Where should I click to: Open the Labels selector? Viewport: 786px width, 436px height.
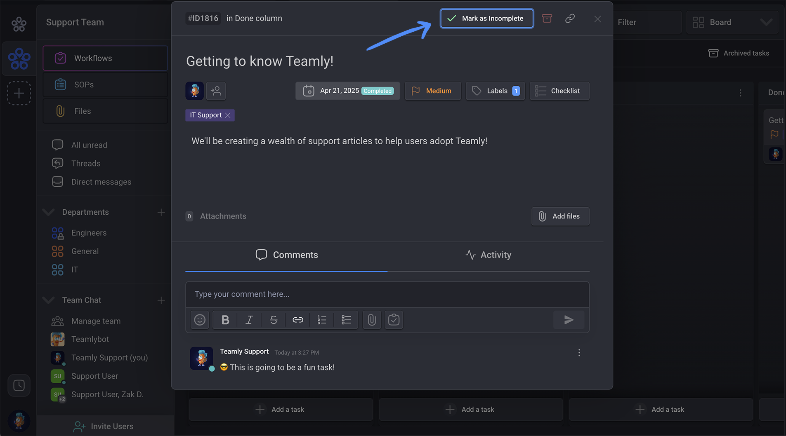(x=495, y=91)
